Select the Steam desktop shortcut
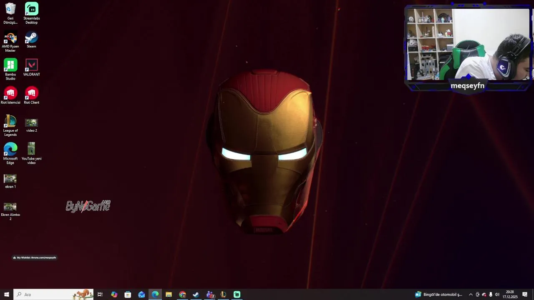 point(32,40)
